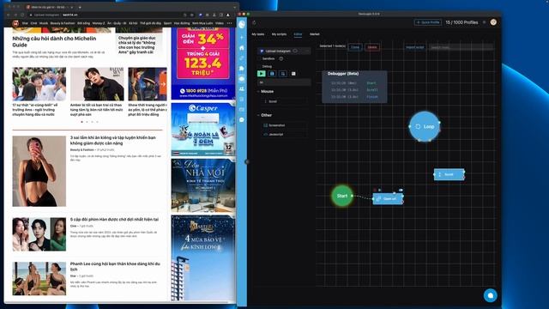Click the Clone button
The width and height of the screenshot is (549, 309).
[355, 47]
